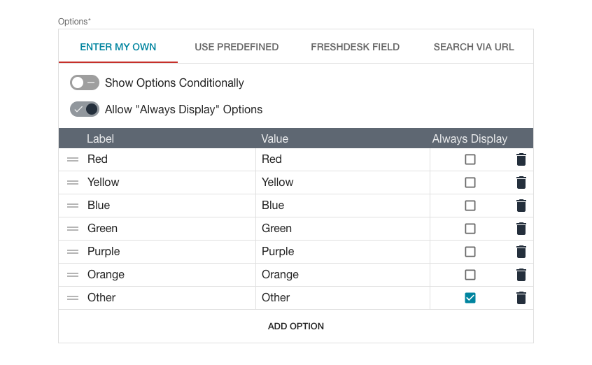Remove the Blue option with trash icon
Screen dimensions: 592x365
click(521, 206)
